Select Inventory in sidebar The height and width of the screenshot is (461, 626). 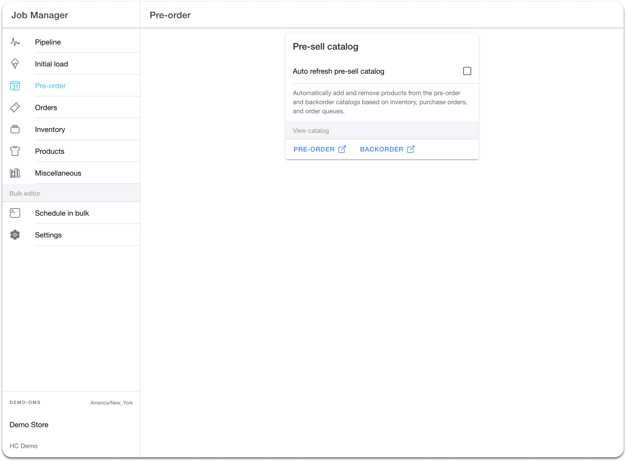point(50,130)
